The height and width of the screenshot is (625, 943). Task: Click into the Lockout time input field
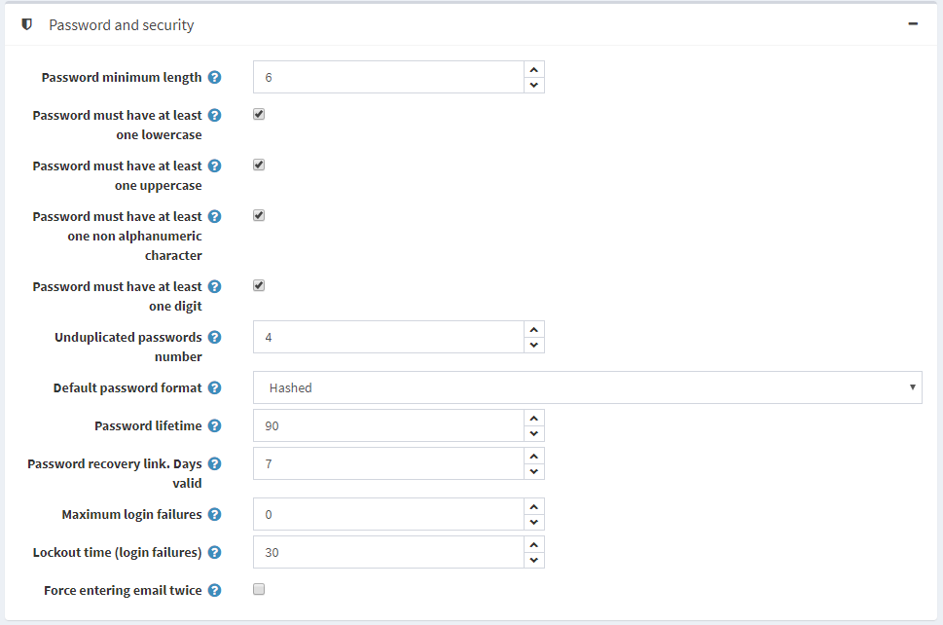387,552
